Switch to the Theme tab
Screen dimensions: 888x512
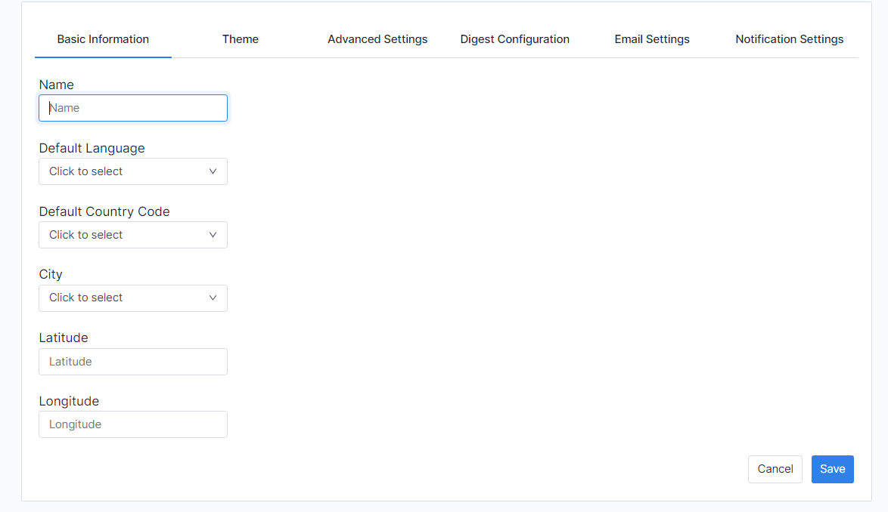click(x=240, y=39)
